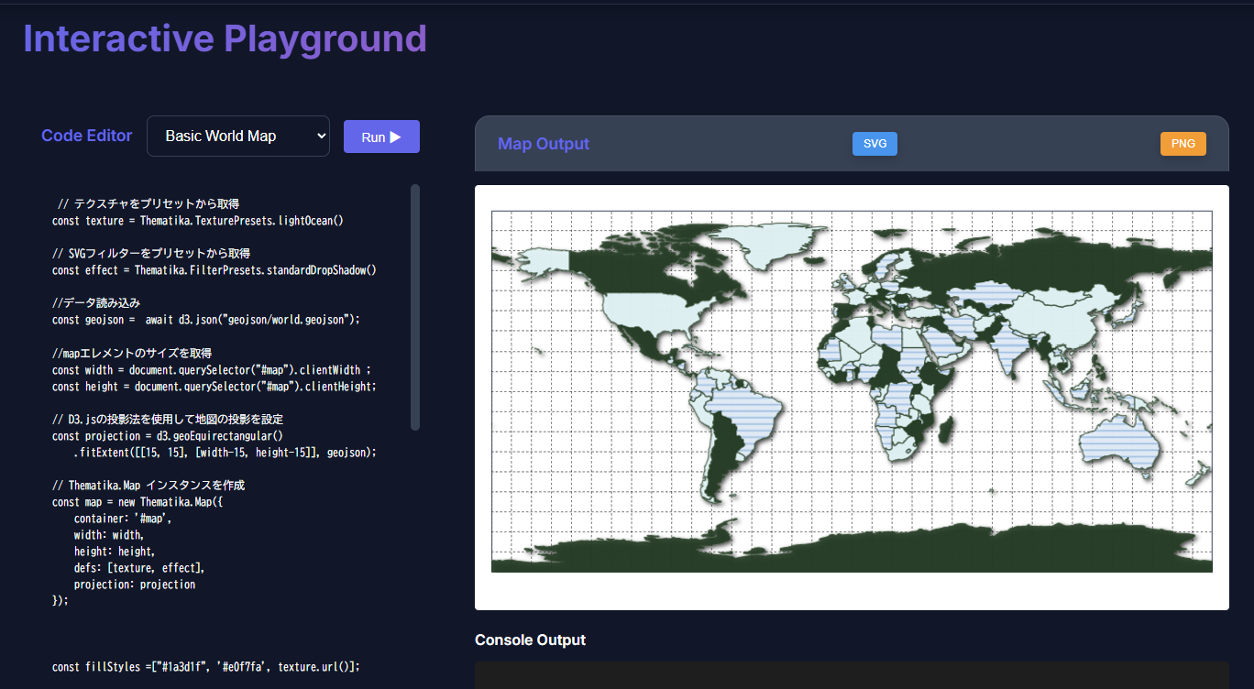
Task: Click the Map Output panel title
Action: pos(543,144)
